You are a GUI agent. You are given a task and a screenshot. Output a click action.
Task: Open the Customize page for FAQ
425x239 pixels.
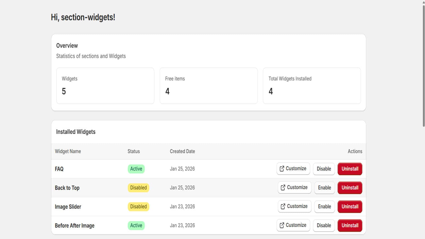pos(293,168)
